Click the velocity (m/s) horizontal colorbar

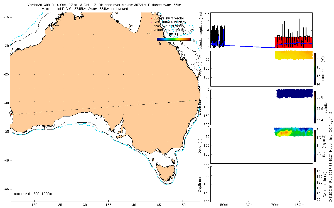174,39
